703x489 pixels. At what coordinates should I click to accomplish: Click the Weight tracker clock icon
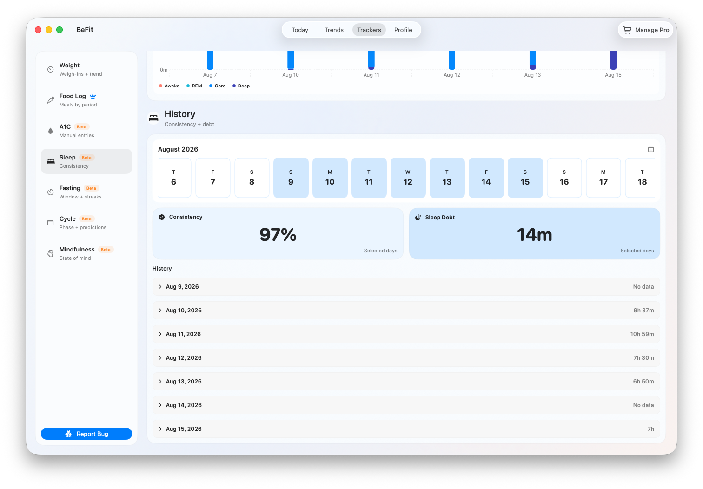(x=51, y=70)
